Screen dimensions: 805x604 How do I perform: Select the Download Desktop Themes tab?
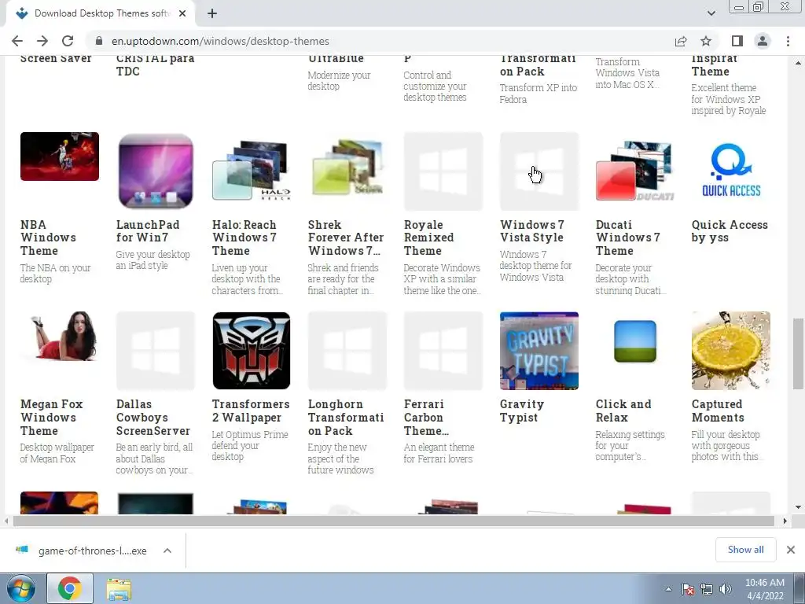101,13
